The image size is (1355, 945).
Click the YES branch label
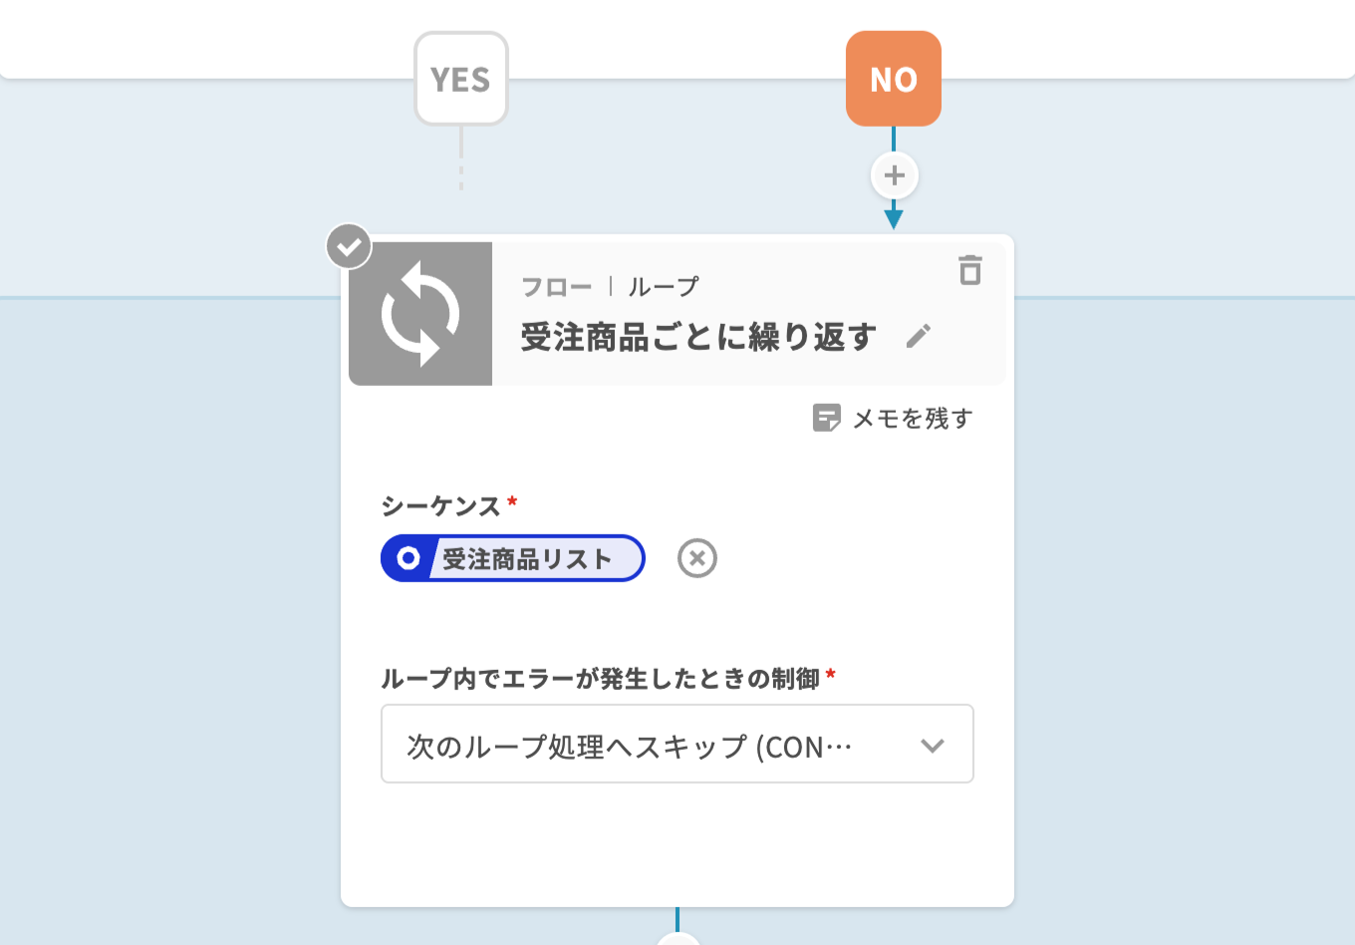[x=460, y=79]
